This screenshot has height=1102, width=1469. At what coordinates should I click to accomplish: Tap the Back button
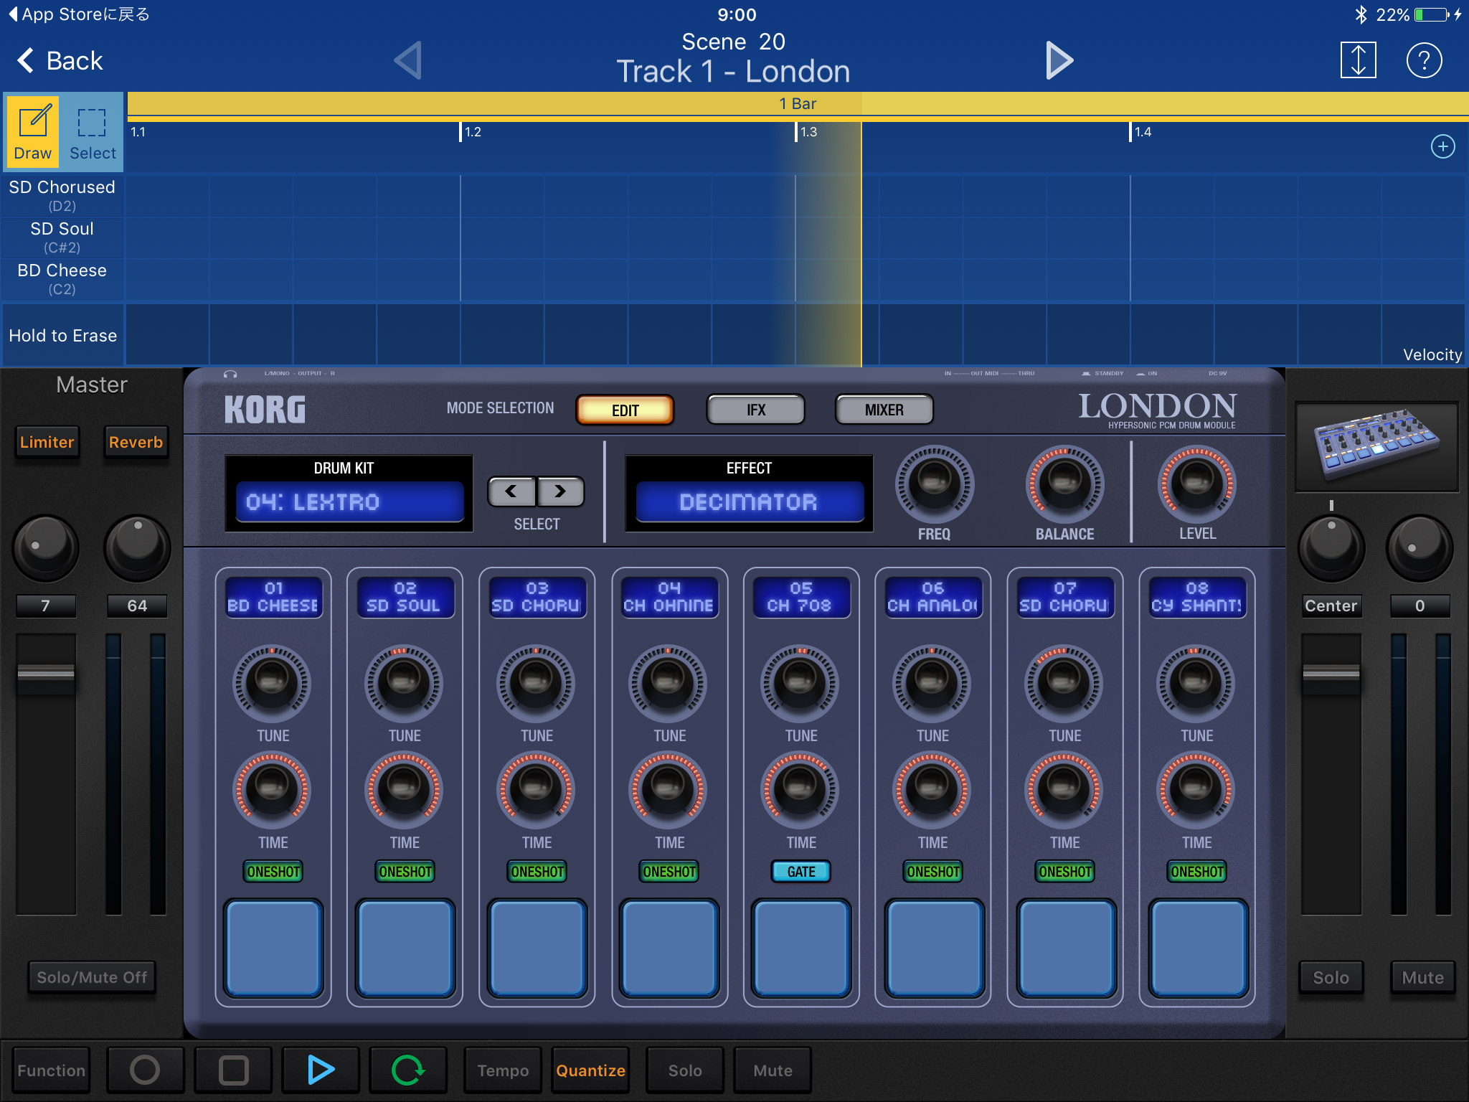pos(60,61)
